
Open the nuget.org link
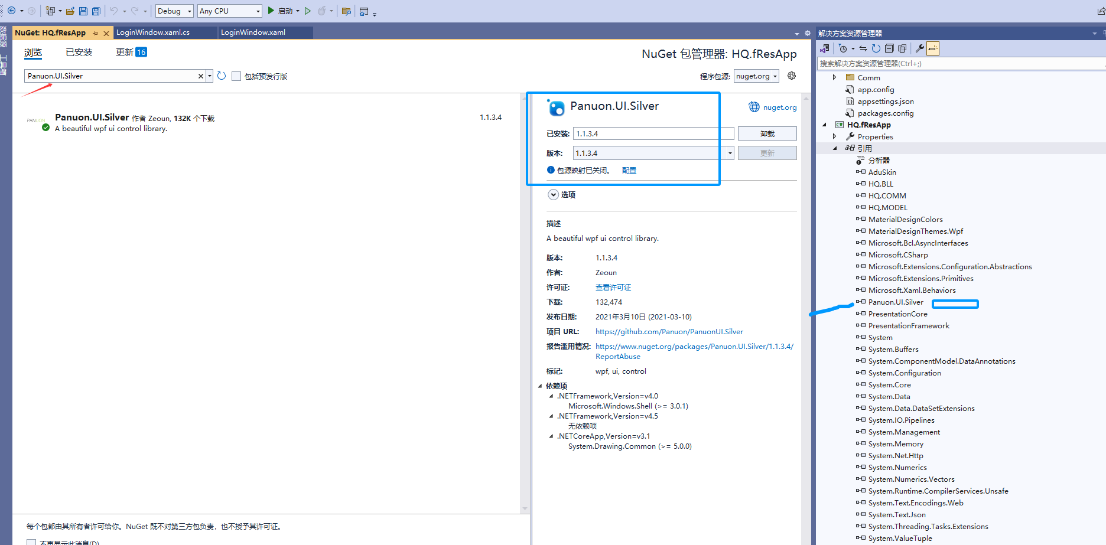click(780, 107)
